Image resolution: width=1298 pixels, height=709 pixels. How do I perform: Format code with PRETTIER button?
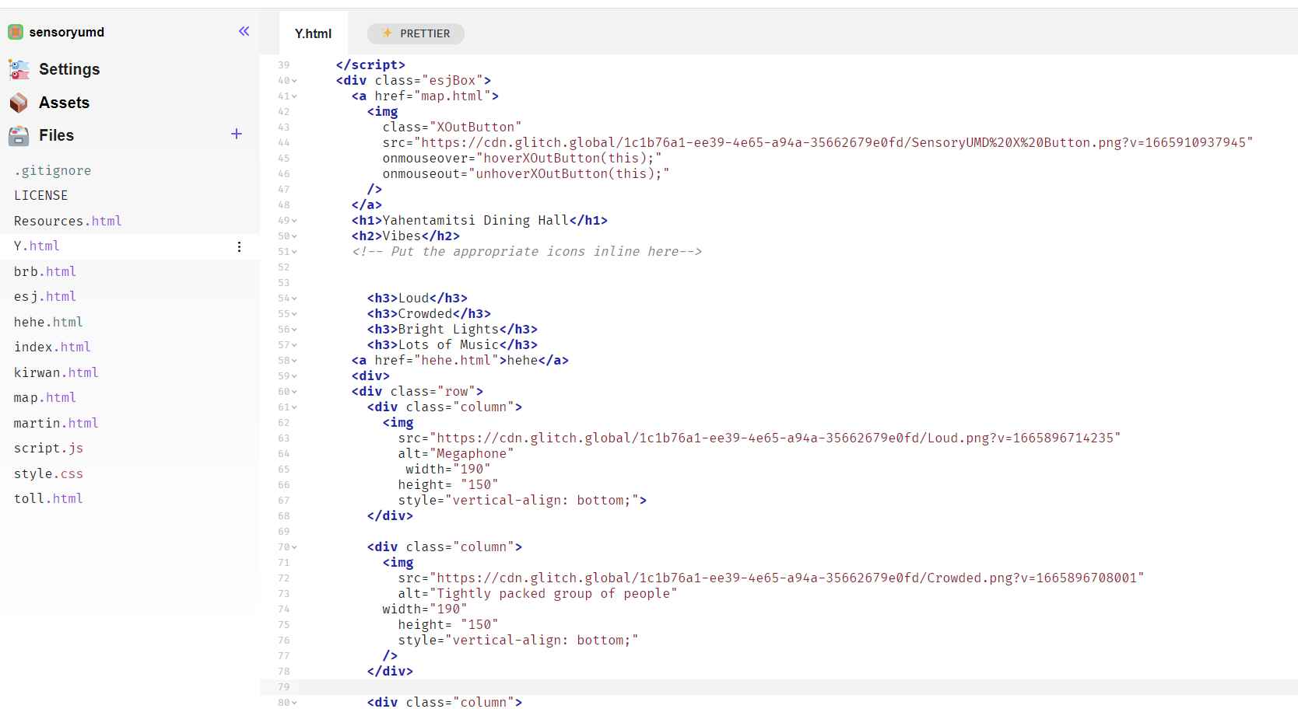click(x=416, y=33)
